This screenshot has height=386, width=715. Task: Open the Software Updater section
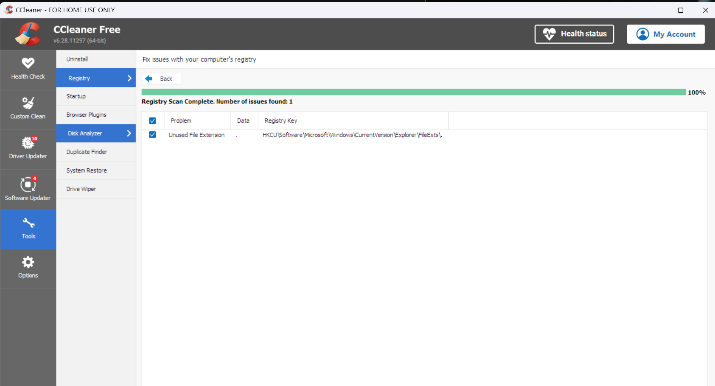[x=28, y=189]
